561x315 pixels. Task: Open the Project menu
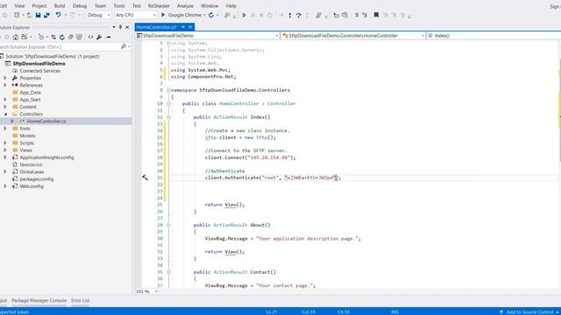click(39, 6)
